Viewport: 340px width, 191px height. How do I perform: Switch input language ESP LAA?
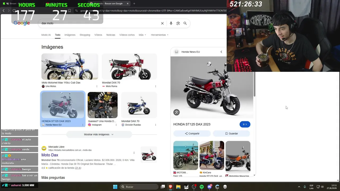[x=312, y=187]
